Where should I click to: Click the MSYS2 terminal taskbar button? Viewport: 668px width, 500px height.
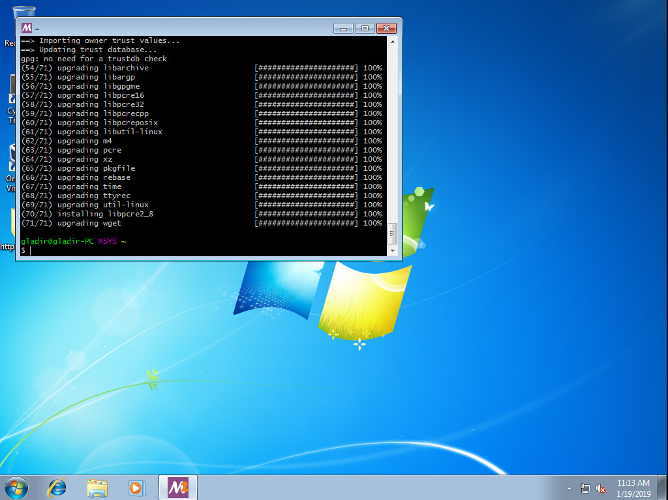pos(177,487)
